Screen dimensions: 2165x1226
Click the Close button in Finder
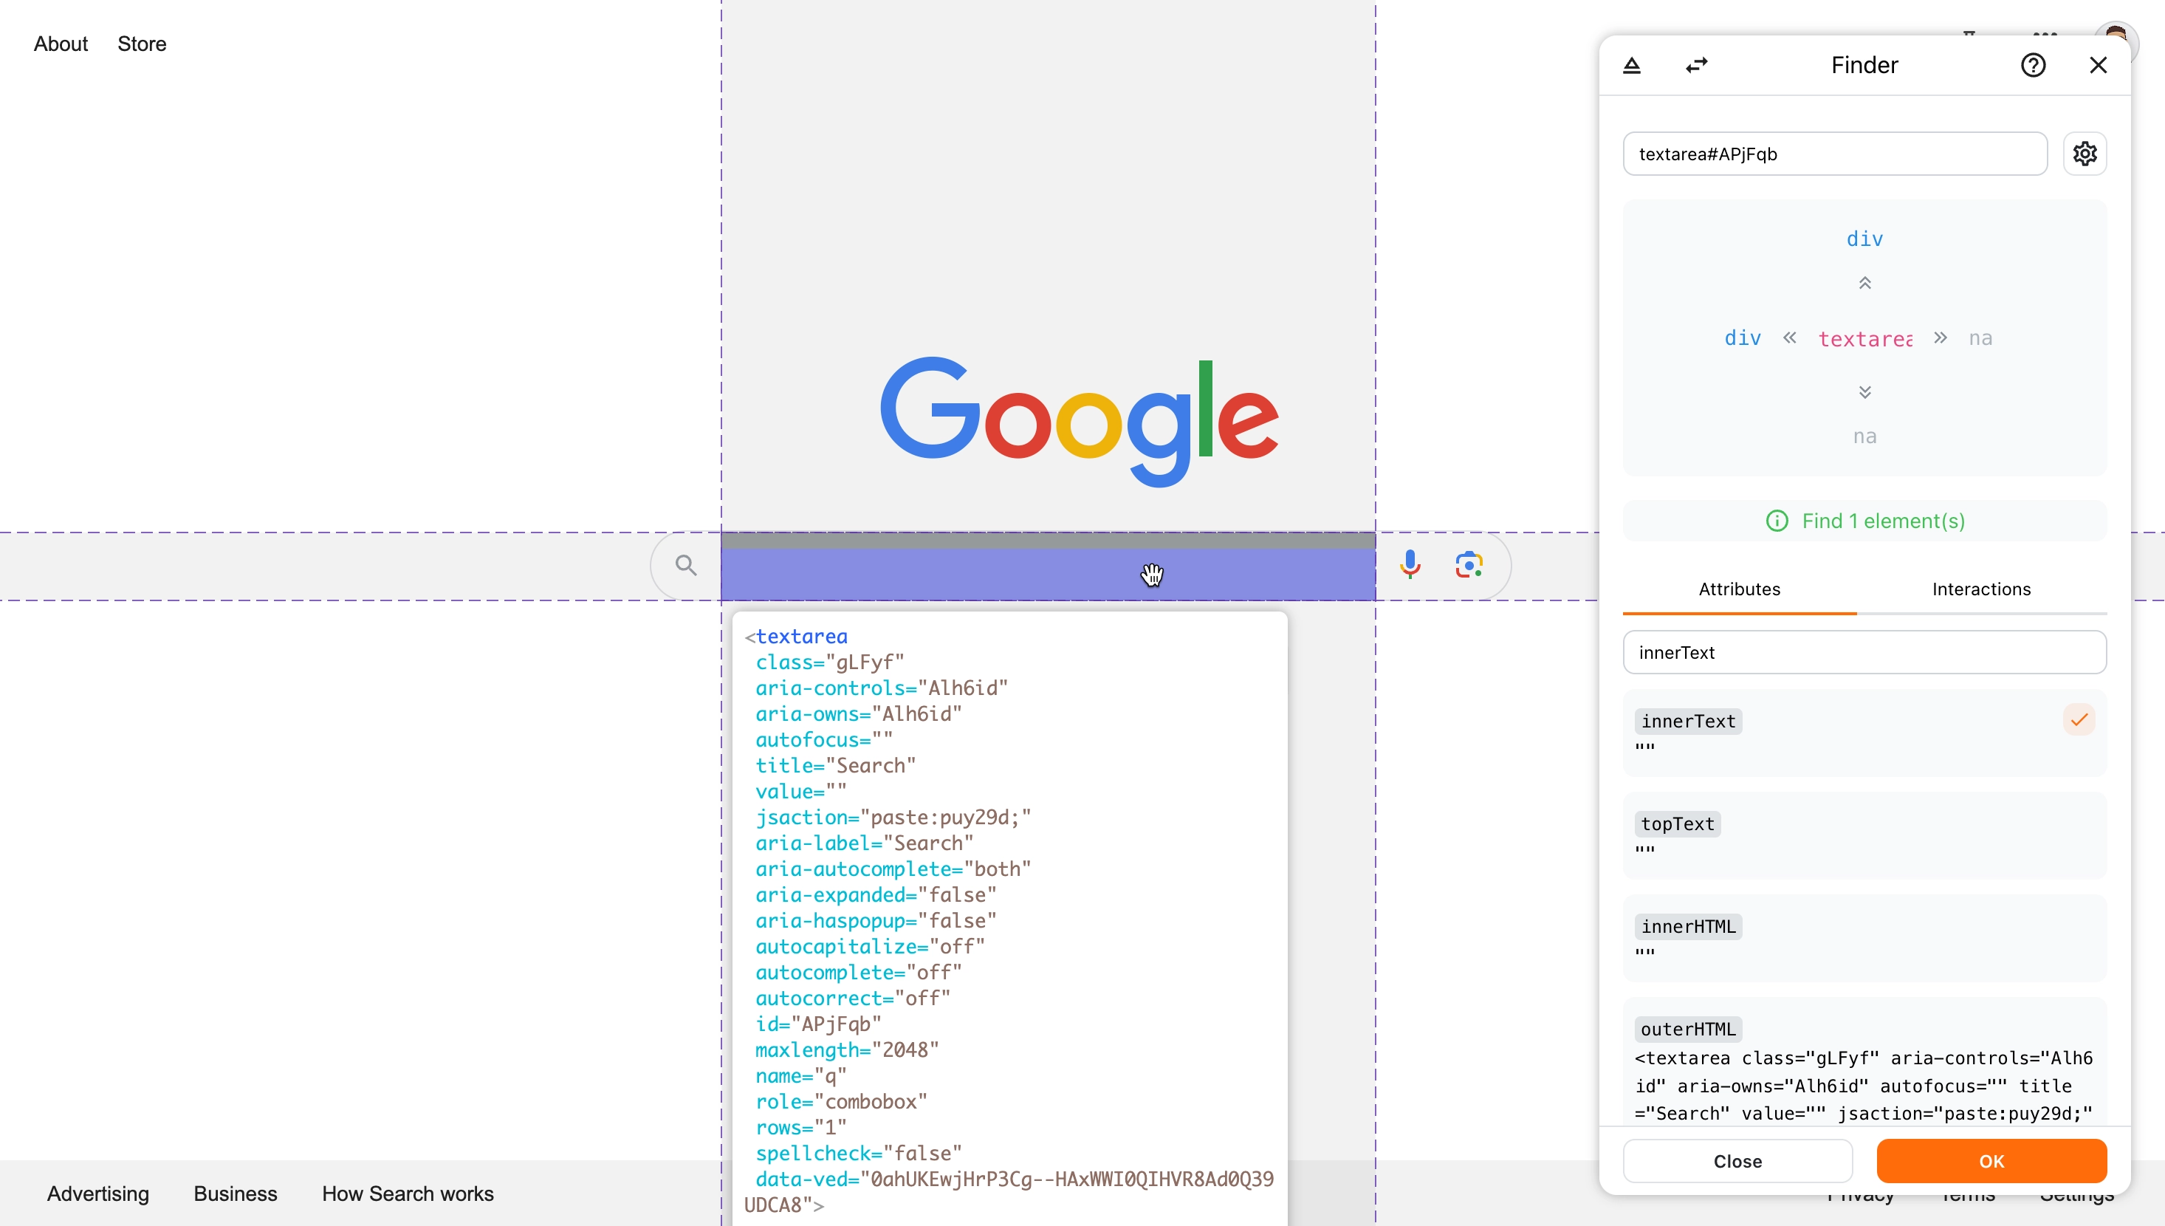[x=1737, y=1161]
